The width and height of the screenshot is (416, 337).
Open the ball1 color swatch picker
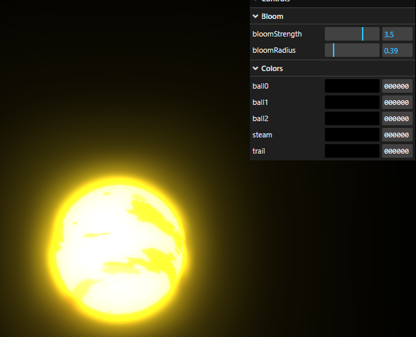[352, 102]
